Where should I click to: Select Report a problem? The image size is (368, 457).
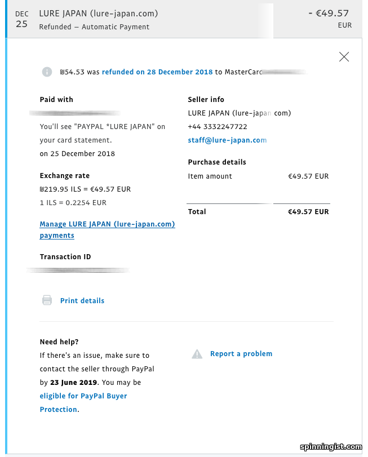point(241,354)
